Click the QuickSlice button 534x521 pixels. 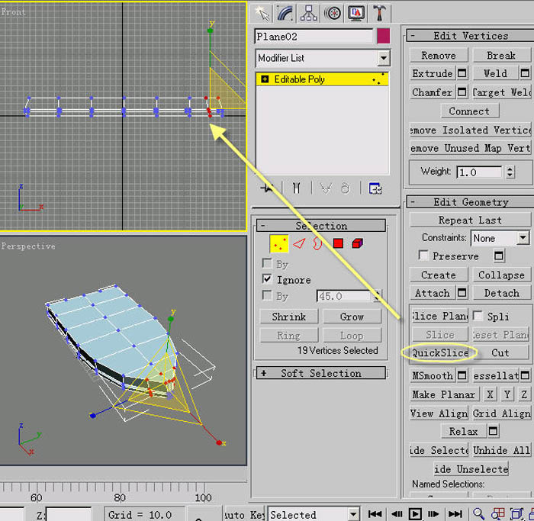click(440, 352)
